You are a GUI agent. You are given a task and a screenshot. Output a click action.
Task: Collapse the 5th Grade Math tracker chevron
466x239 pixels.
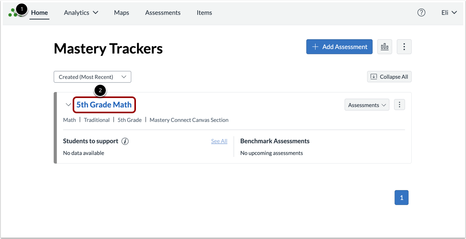pos(68,105)
